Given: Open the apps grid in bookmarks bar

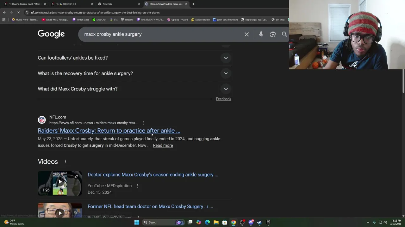Looking at the screenshot, I should coord(4,20).
